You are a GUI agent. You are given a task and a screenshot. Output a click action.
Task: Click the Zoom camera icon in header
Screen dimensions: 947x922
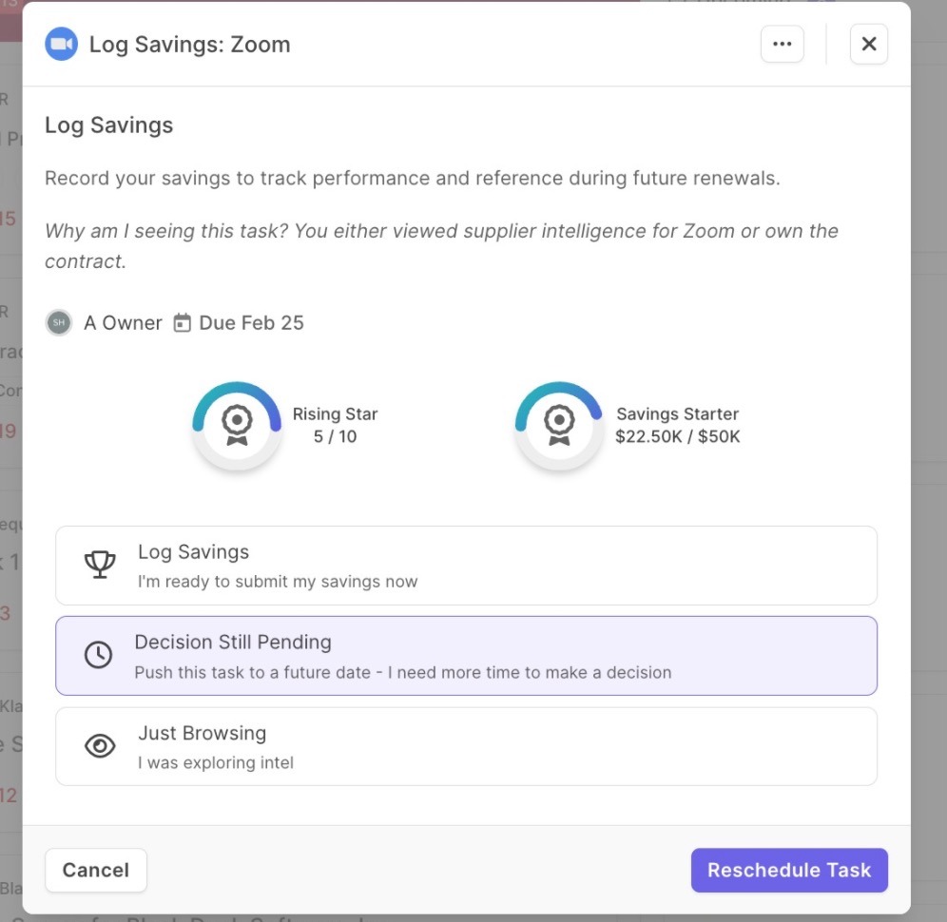[62, 45]
